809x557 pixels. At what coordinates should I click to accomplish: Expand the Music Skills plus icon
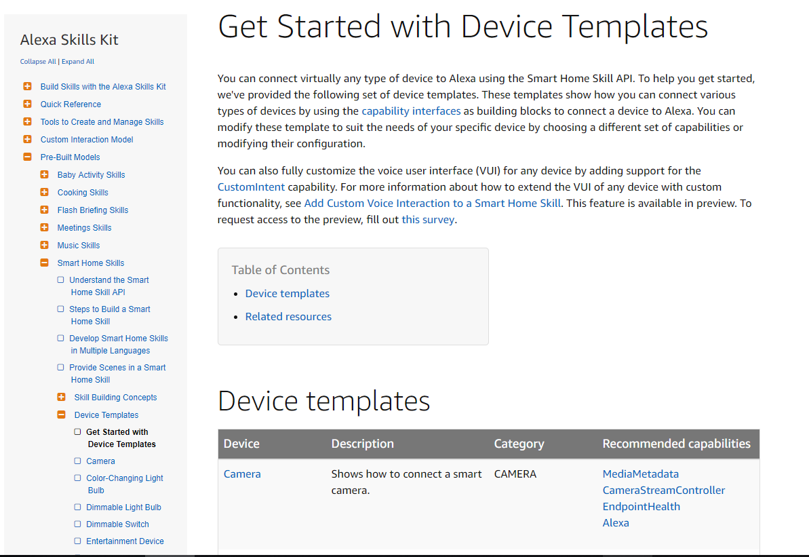tap(44, 245)
